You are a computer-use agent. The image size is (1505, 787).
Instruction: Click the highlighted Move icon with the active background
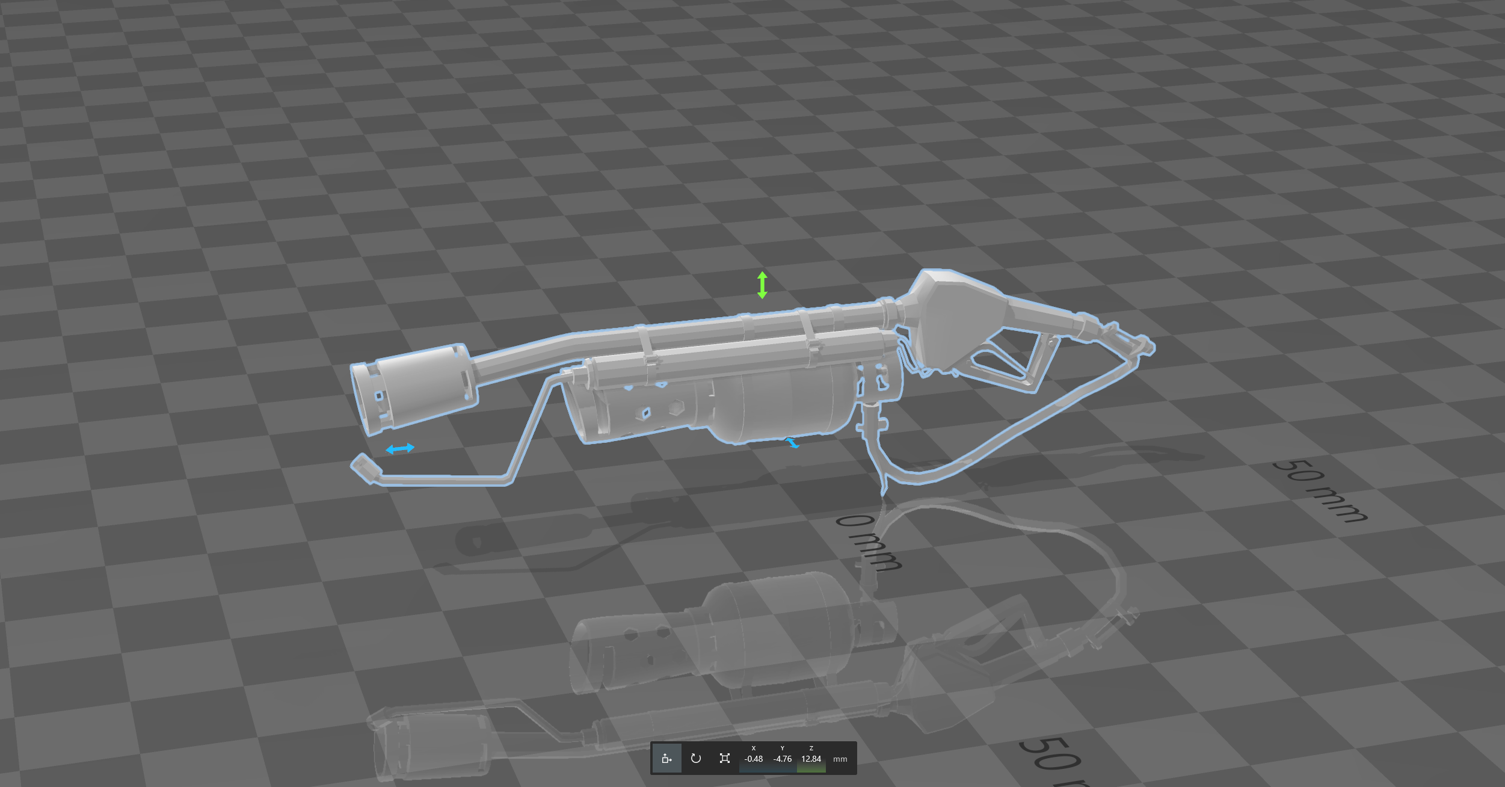click(x=666, y=759)
